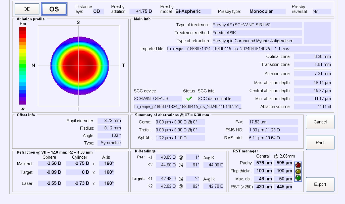The image size is (345, 204).
Task: Open the Presby type Monocular field
Action: pyautogui.click(x=267, y=12)
